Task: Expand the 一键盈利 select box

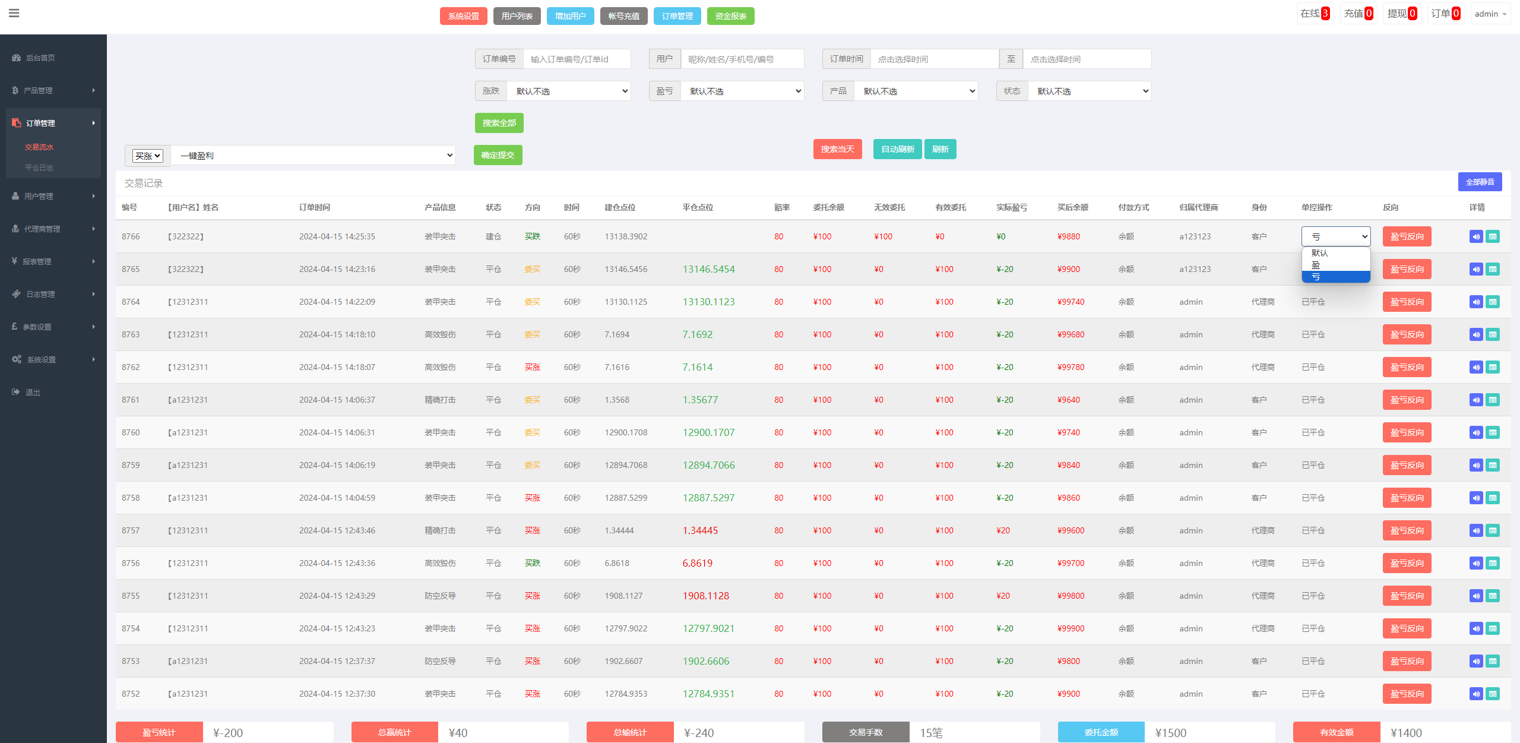Action: coord(313,156)
